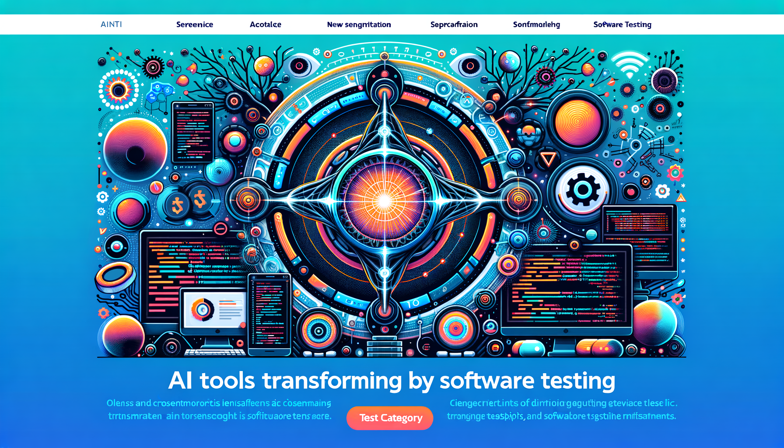The height and width of the screenshot is (448, 784).
Task: Click the white gear icon on the right
Action: pyautogui.click(x=582, y=190)
